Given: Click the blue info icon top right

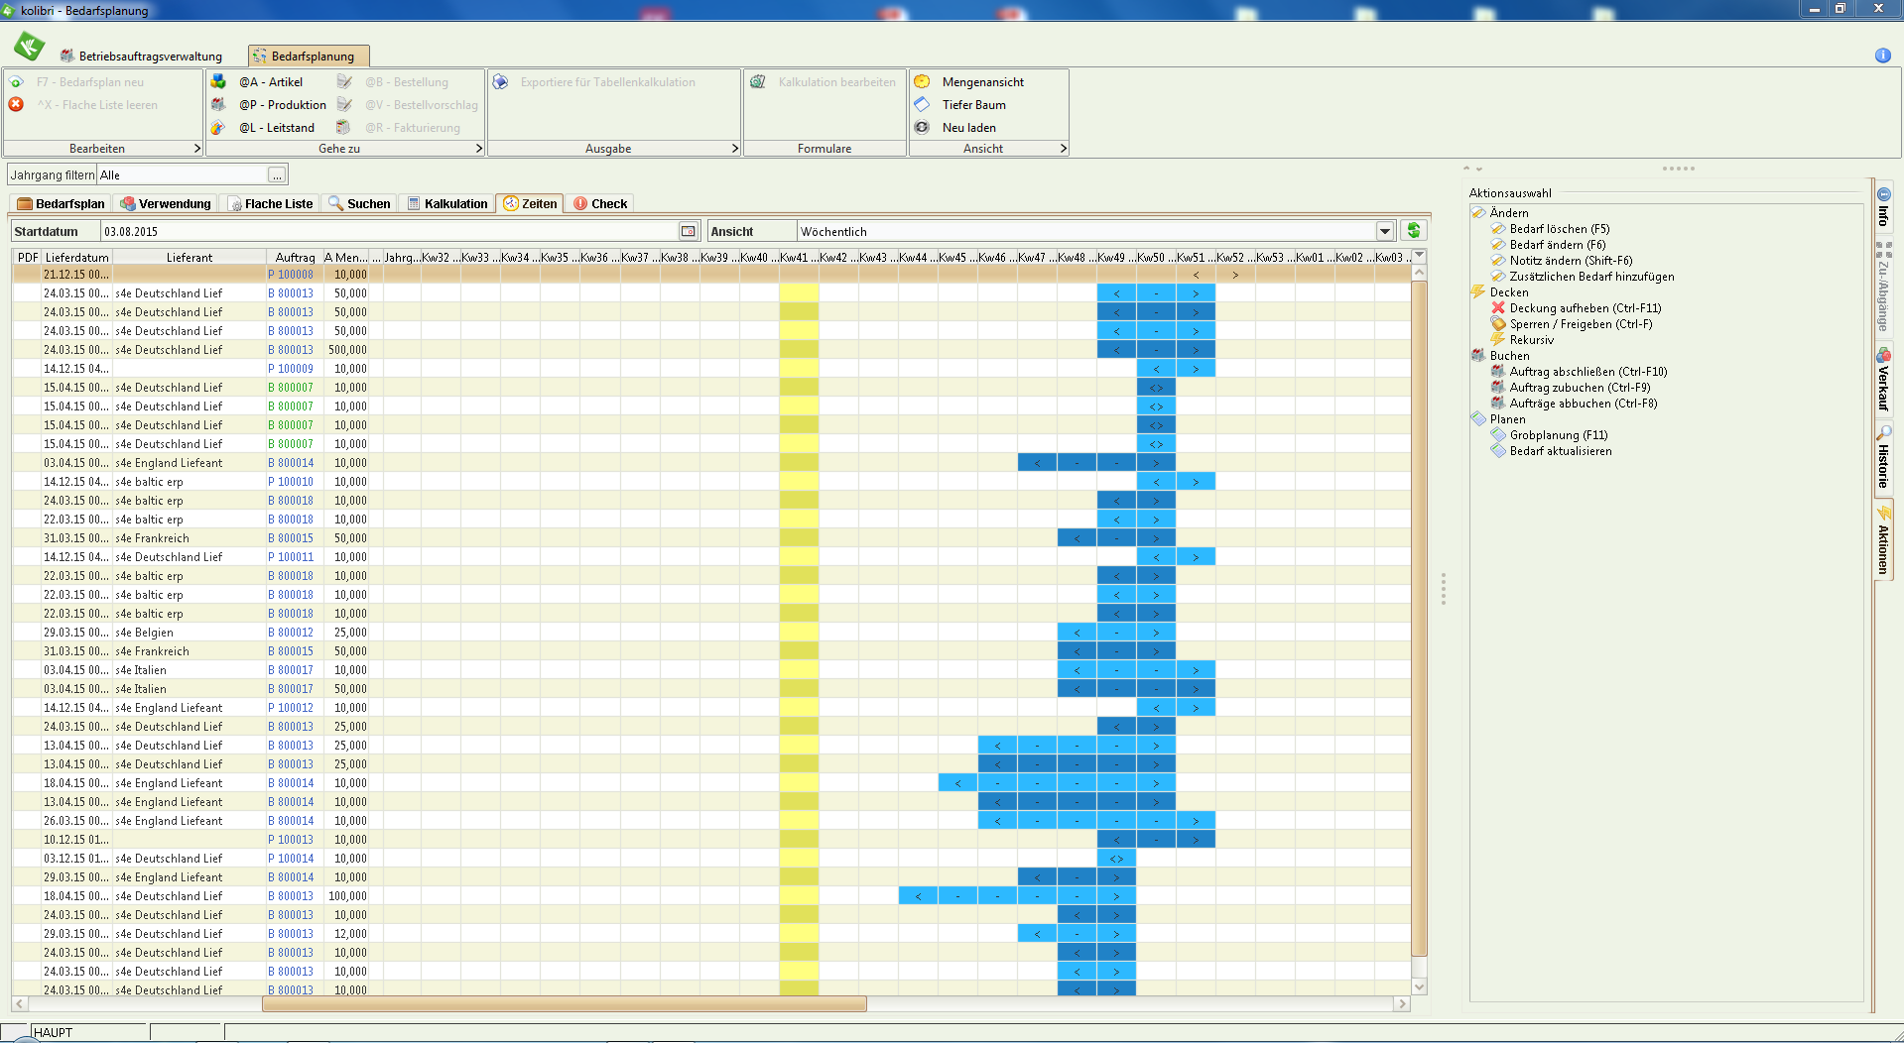Looking at the screenshot, I should (1882, 56).
